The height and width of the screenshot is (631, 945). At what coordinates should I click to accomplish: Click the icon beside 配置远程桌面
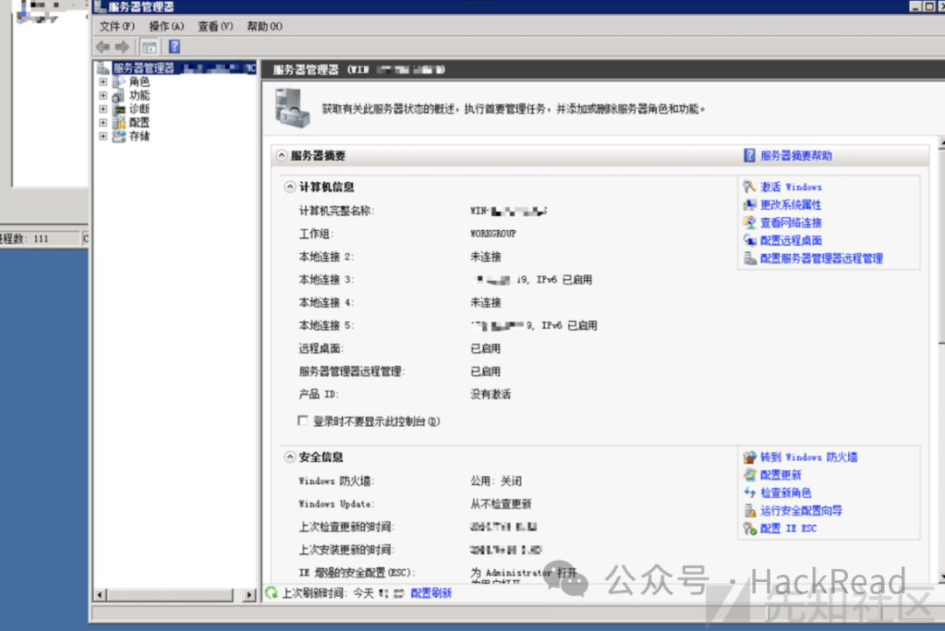[x=749, y=241]
